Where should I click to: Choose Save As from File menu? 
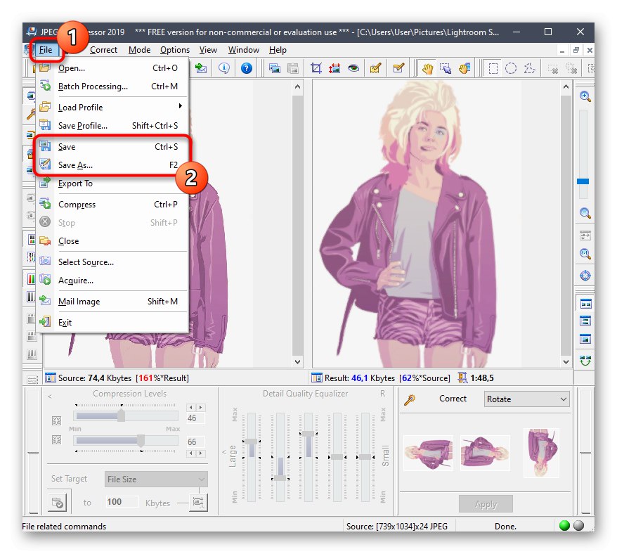pos(75,165)
